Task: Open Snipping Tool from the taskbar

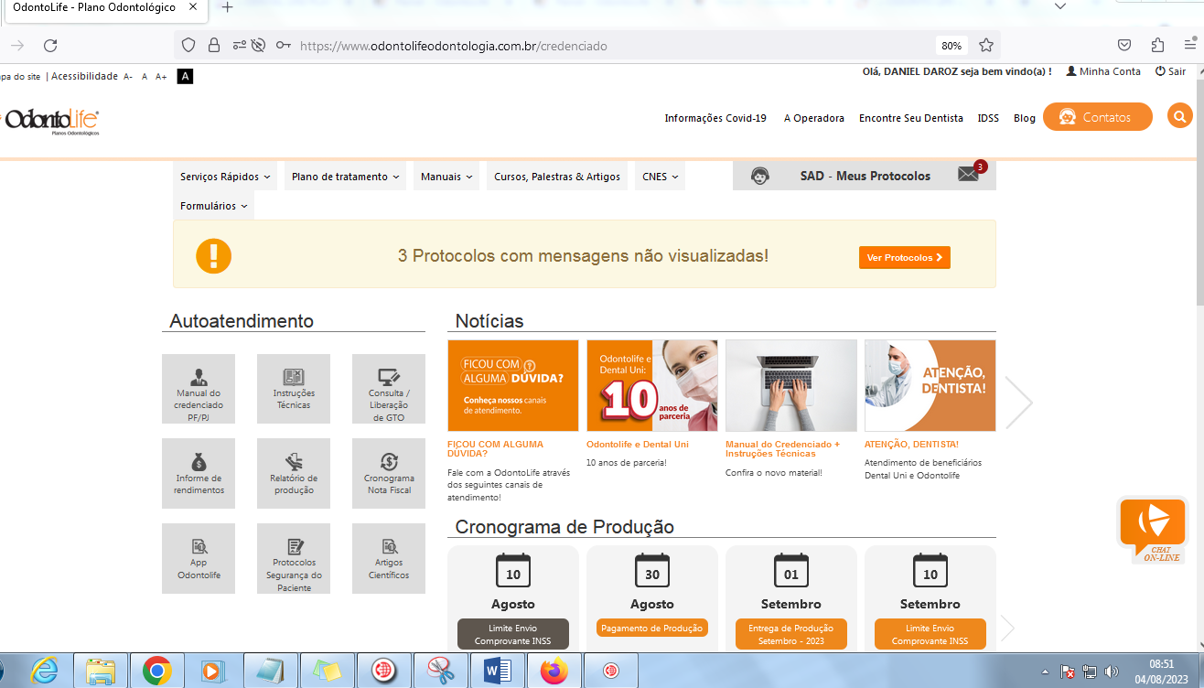Action: (441, 672)
